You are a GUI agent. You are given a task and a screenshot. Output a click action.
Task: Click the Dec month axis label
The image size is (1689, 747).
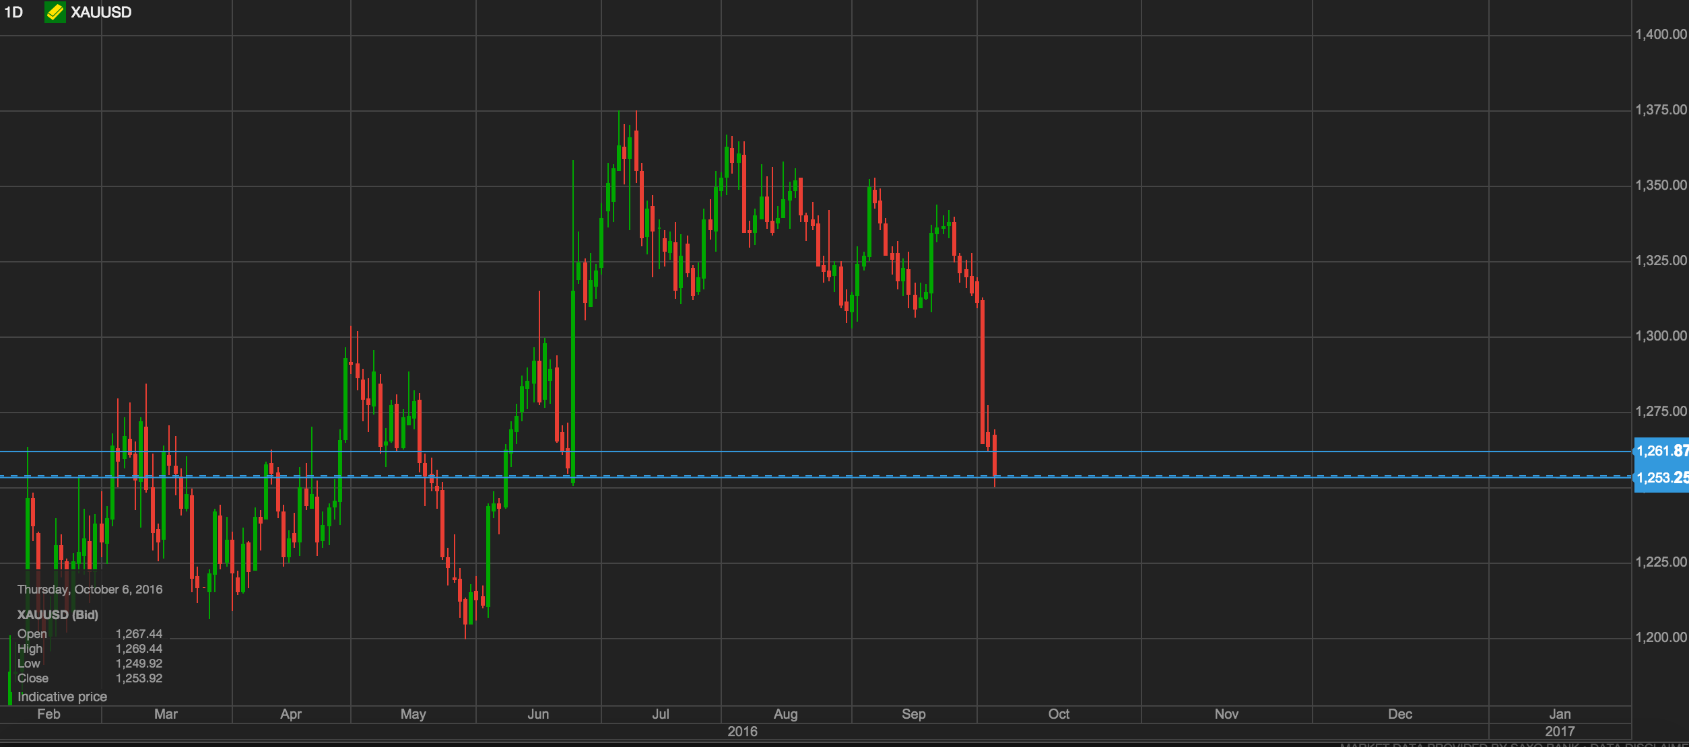[x=1400, y=714]
